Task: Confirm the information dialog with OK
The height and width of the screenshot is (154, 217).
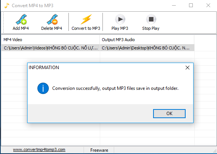Action: coord(169,114)
